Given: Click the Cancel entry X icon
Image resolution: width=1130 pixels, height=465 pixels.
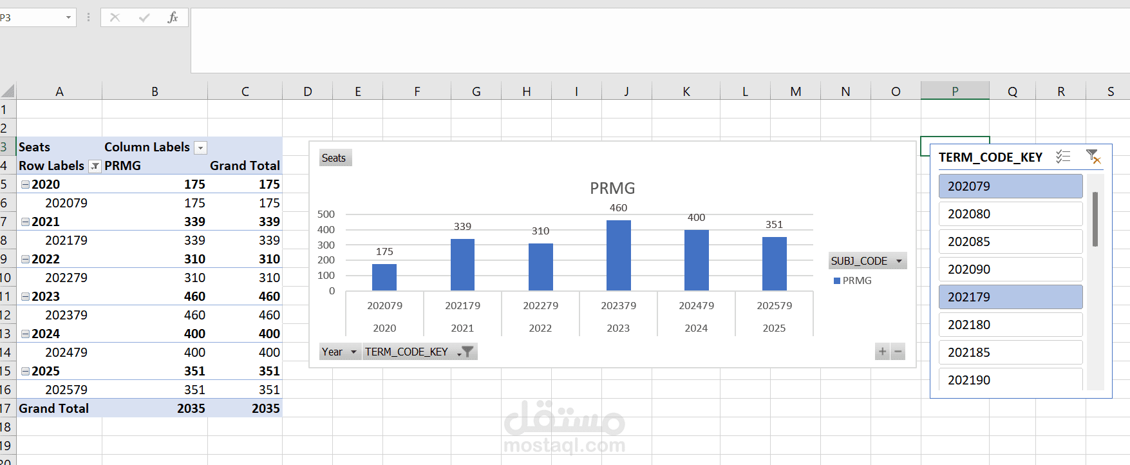Looking at the screenshot, I should (115, 17).
